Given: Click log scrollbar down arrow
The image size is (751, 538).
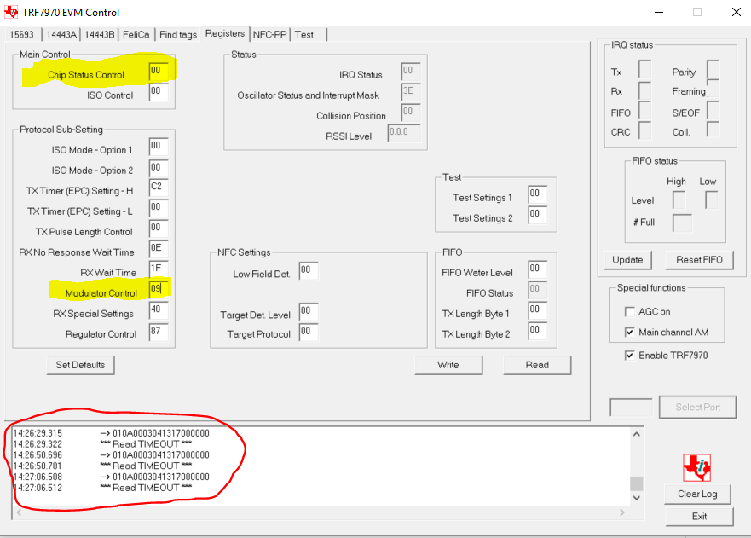Looking at the screenshot, I should click(x=637, y=498).
